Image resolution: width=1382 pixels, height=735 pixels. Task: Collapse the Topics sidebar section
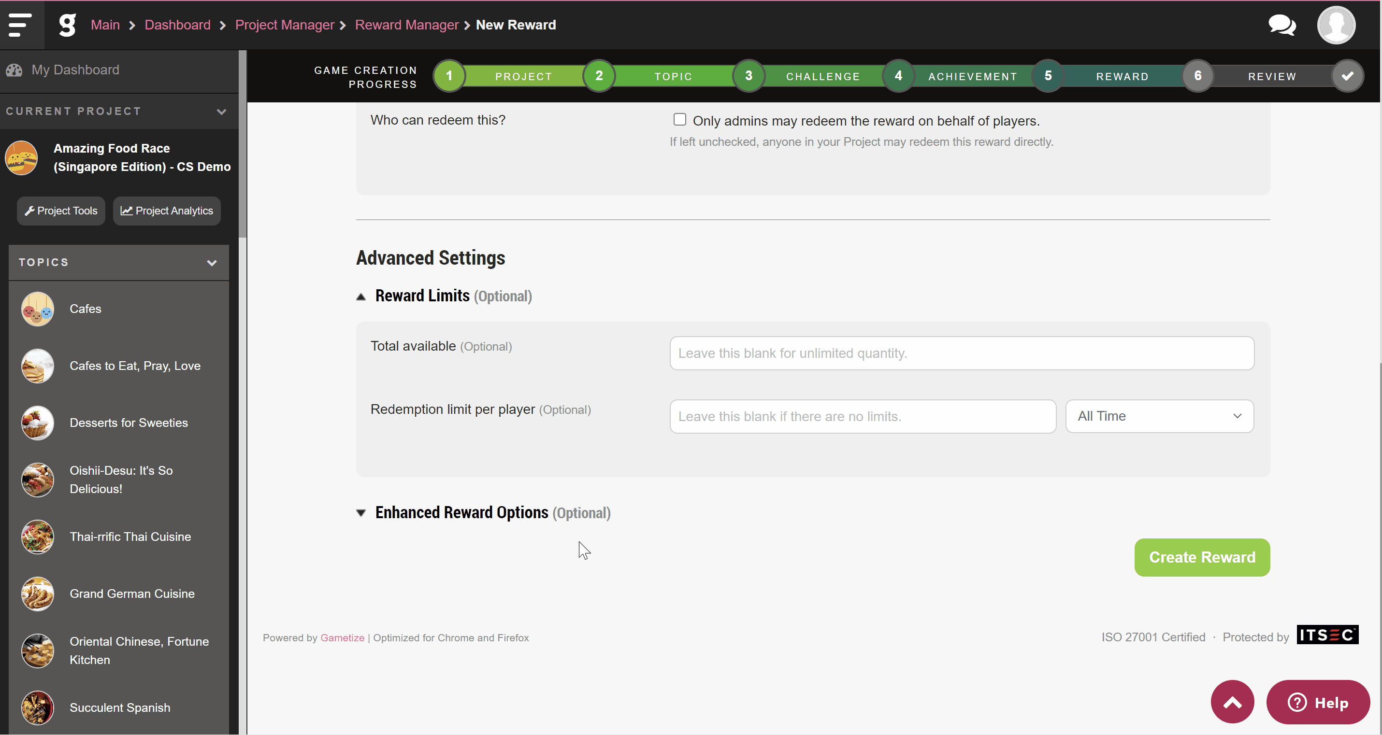211,263
